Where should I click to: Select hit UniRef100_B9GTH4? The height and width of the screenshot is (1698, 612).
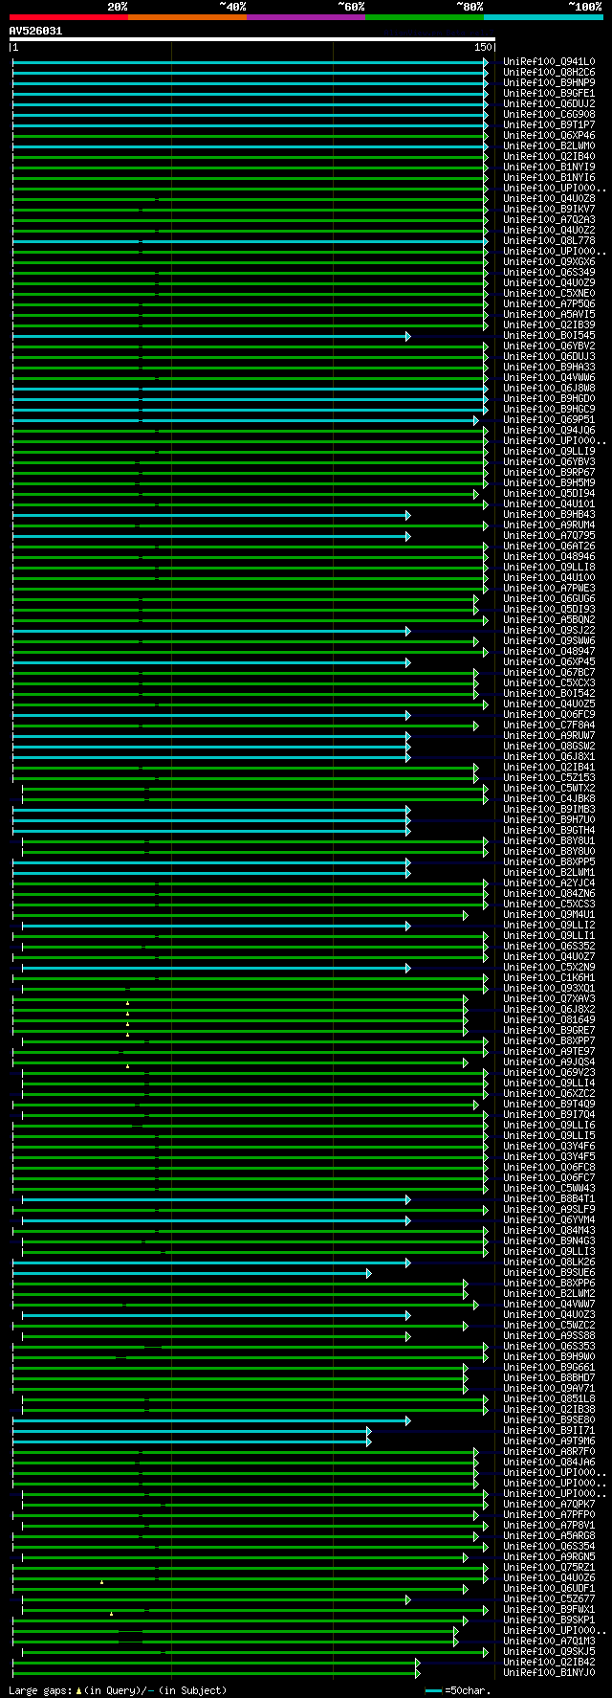coord(549,831)
